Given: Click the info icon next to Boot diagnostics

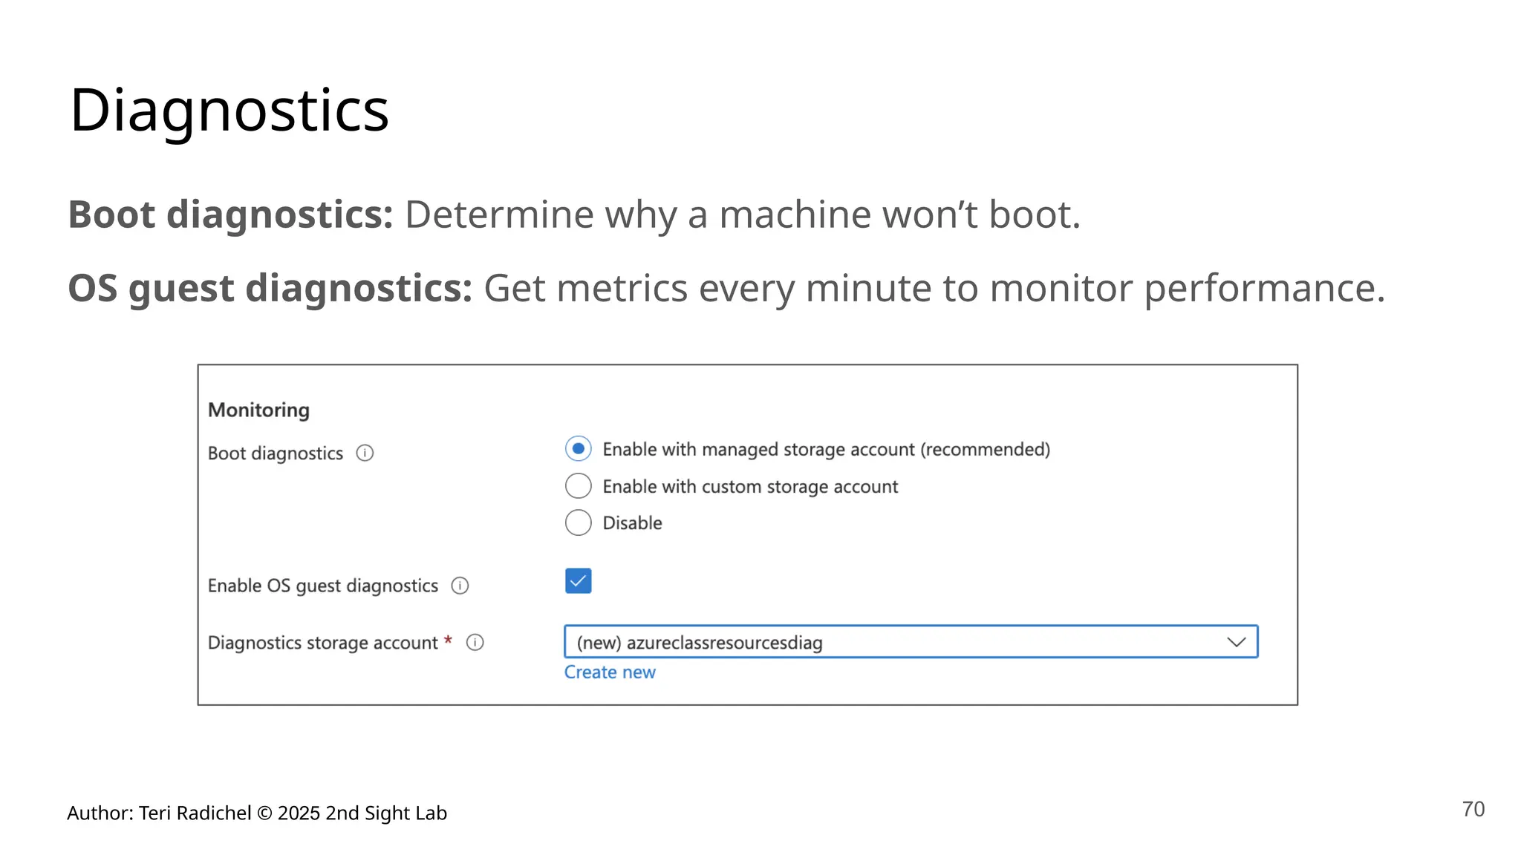Looking at the screenshot, I should tap(365, 453).
